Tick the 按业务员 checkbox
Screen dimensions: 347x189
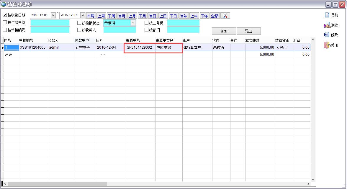(x=146, y=23)
